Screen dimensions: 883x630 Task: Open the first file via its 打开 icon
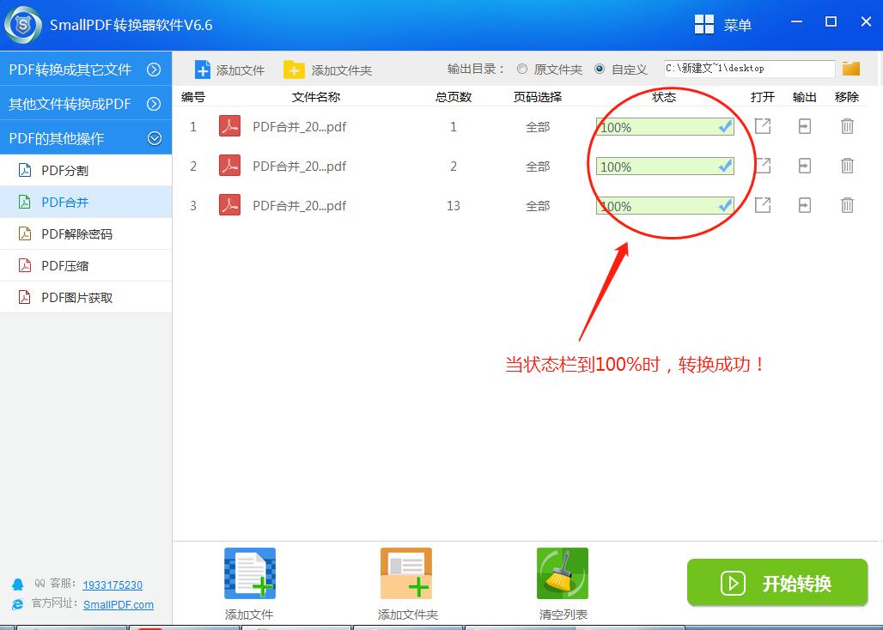[x=762, y=126]
